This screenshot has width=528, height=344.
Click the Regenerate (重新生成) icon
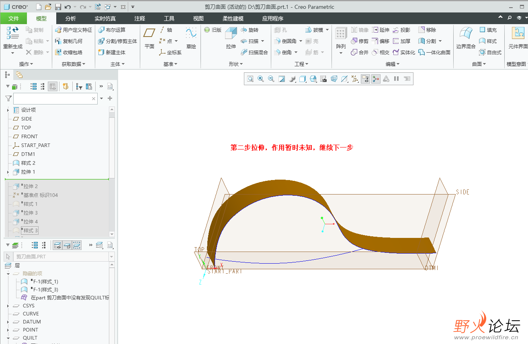[12, 34]
